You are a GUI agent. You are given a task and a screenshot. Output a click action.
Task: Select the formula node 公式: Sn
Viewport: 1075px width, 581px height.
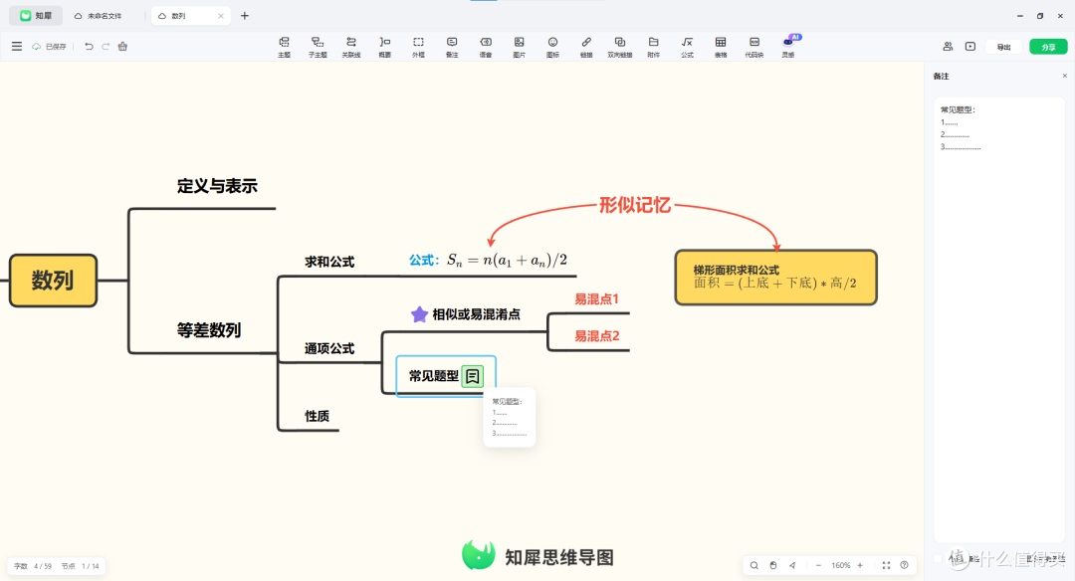(x=488, y=261)
